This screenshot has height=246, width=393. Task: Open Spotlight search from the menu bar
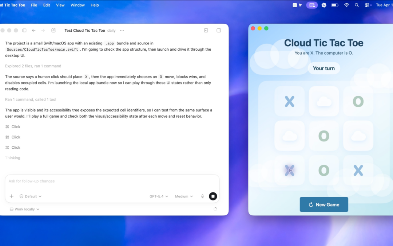(x=357, y=5)
